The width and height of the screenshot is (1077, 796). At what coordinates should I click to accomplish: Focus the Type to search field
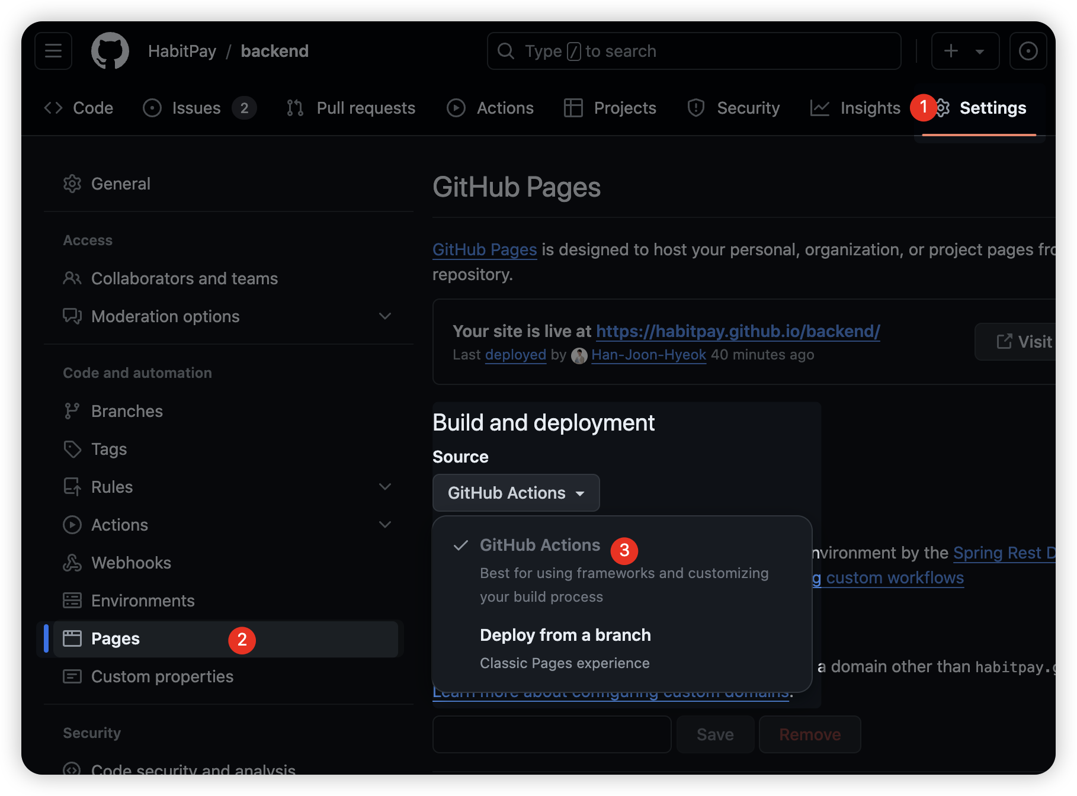coord(694,51)
